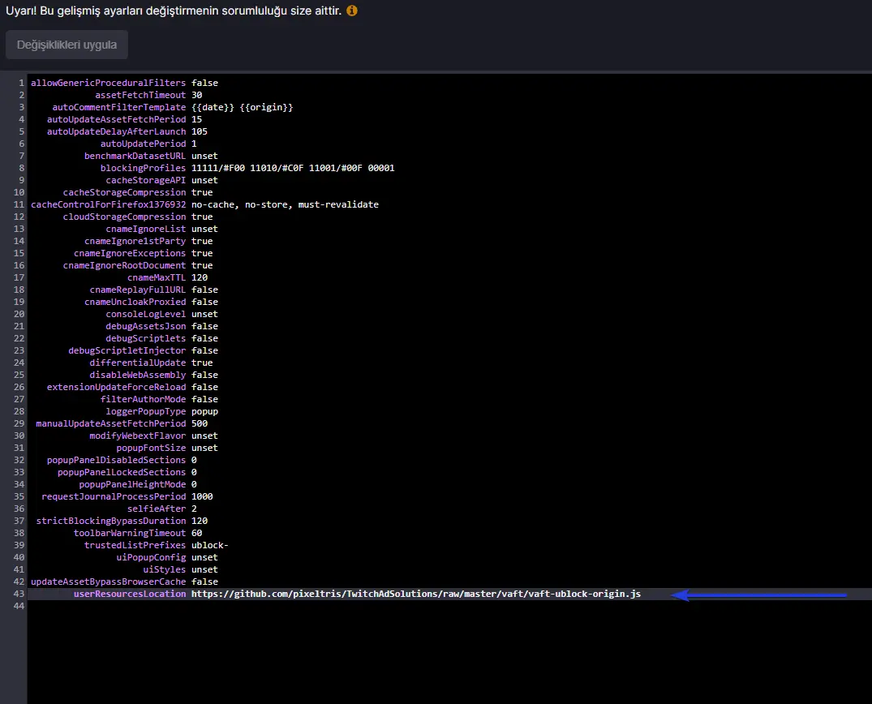Click the cloudStorageCompression setting name

click(125, 217)
